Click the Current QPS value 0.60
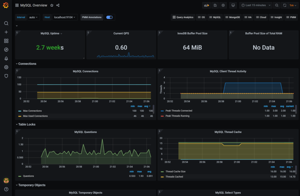 click(x=121, y=47)
